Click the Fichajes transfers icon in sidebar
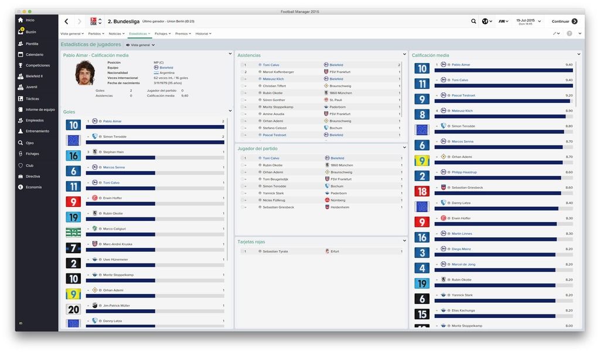 coord(21,153)
